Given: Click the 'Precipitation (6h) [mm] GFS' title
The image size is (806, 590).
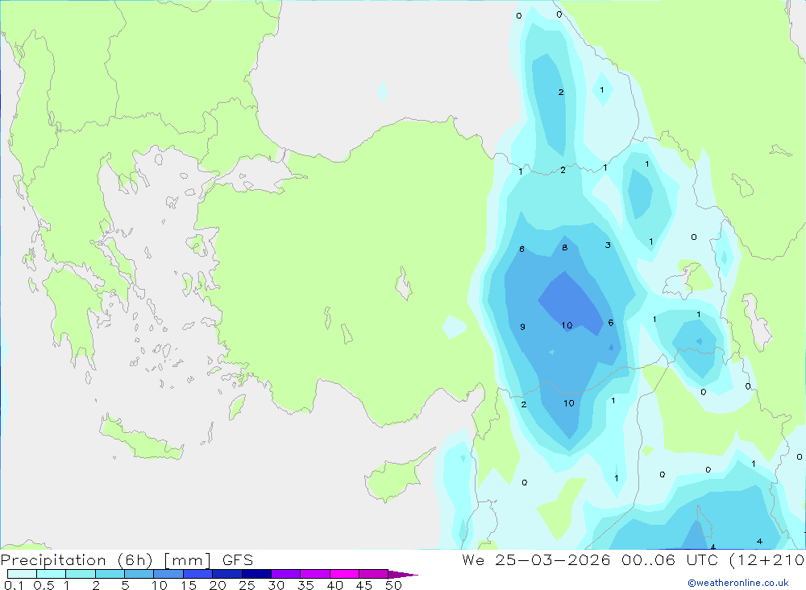Looking at the screenshot, I should [127, 559].
